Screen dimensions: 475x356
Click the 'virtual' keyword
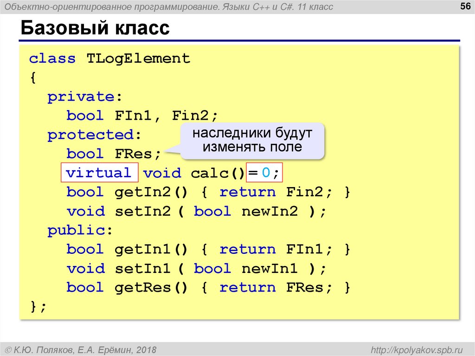(x=99, y=173)
